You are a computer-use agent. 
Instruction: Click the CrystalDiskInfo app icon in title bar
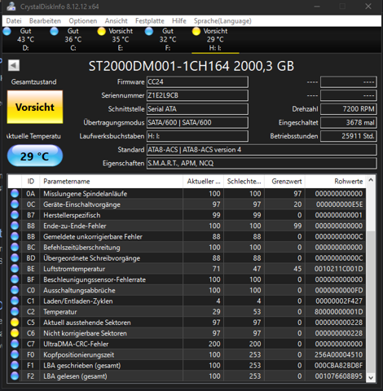[x=11, y=6]
